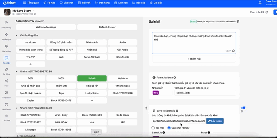277x138 pixels.
Task: Open the Lucky Spins block
Action: (x=92, y=93)
